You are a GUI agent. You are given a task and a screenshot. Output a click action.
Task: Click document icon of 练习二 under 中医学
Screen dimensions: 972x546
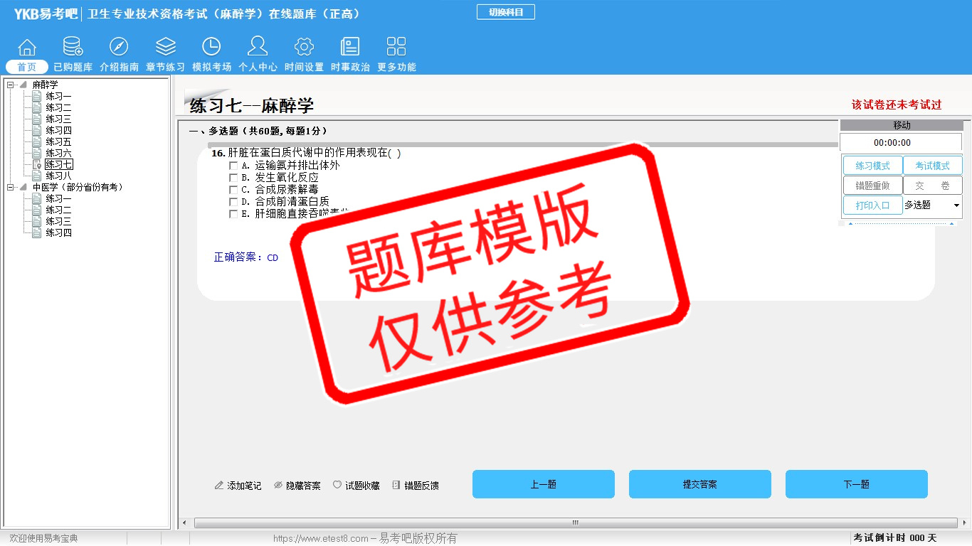[x=37, y=210]
